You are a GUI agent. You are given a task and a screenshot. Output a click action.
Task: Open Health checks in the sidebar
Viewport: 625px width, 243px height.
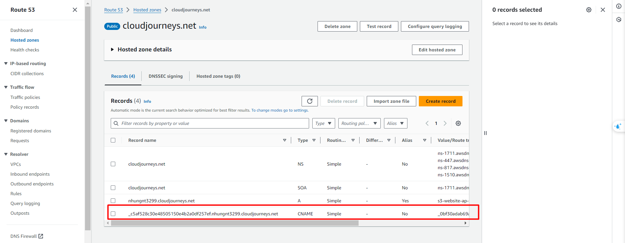point(25,50)
